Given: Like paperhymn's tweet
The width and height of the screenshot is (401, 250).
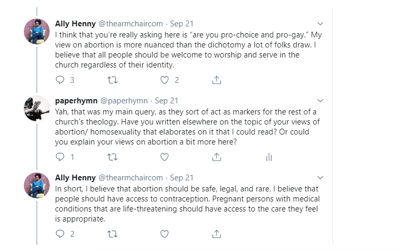Looking at the screenshot, I should tap(165, 157).
